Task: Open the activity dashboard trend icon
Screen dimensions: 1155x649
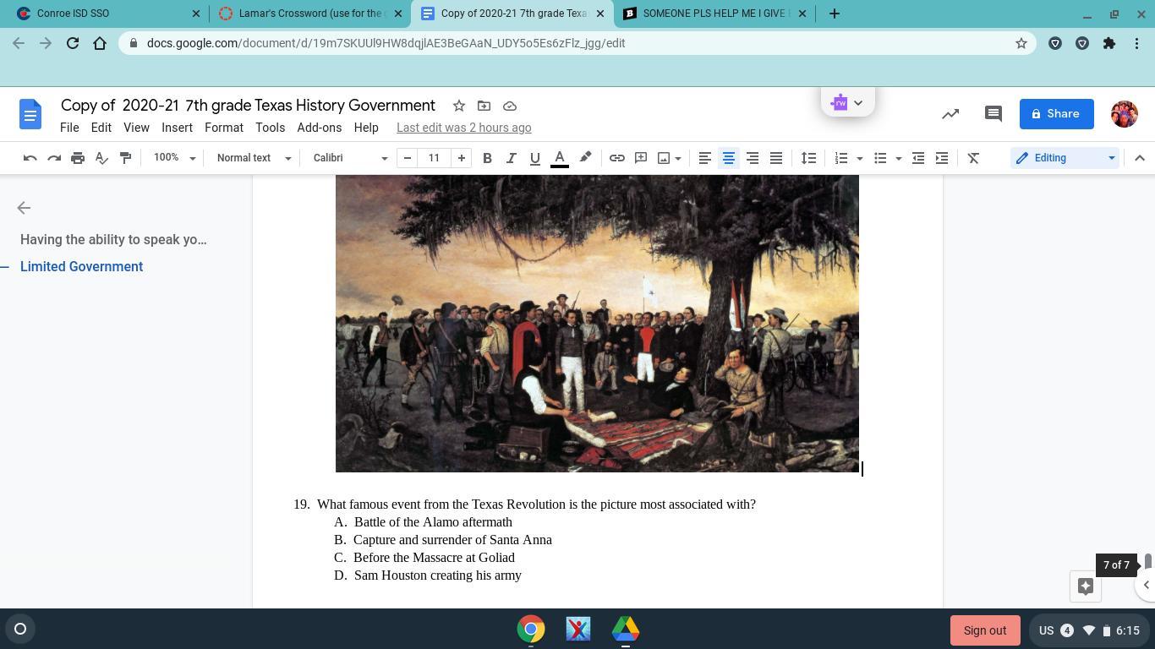Action: (950, 114)
